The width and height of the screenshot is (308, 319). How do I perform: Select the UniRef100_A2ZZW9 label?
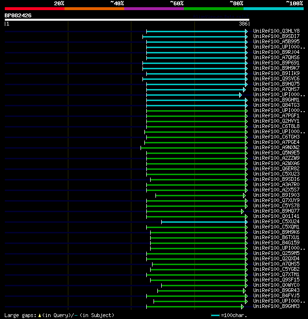[276, 158]
